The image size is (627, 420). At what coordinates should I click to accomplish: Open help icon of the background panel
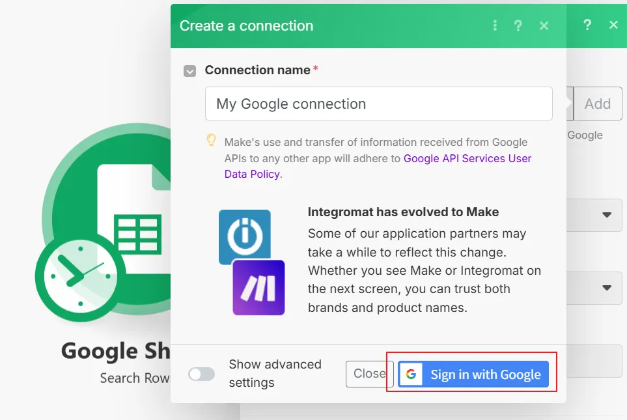tap(587, 25)
